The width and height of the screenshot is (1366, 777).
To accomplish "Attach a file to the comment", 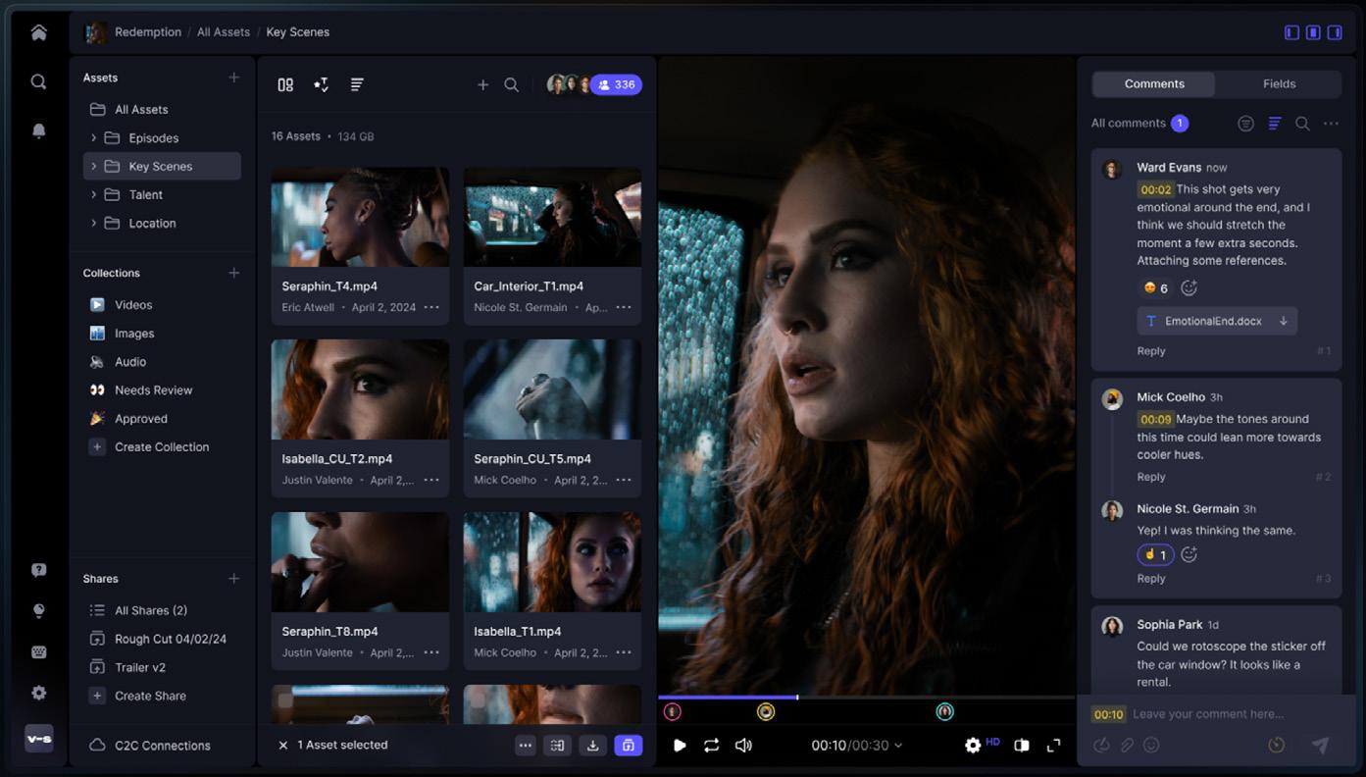I will tap(1127, 746).
